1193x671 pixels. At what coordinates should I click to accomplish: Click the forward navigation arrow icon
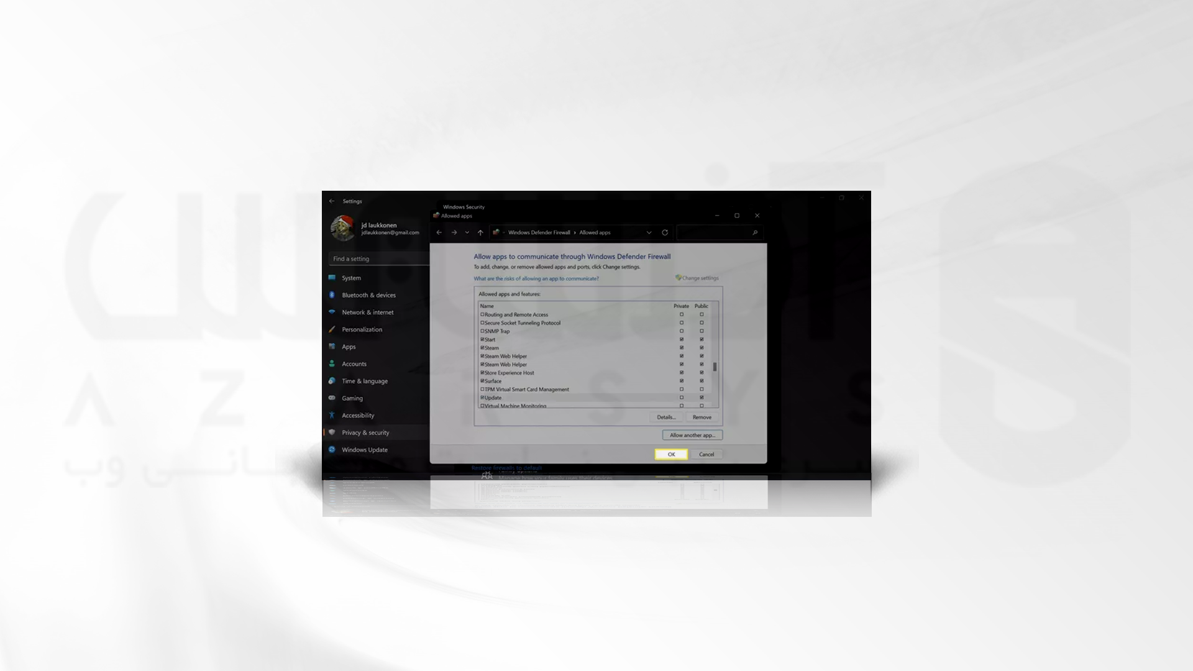coord(453,233)
